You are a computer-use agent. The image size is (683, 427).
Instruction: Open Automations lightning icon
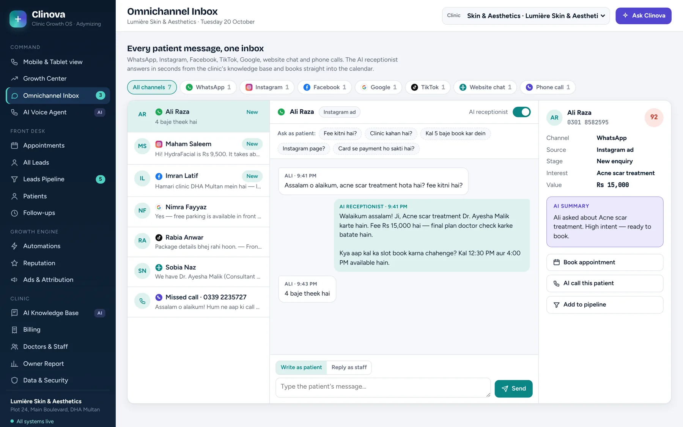pos(14,246)
